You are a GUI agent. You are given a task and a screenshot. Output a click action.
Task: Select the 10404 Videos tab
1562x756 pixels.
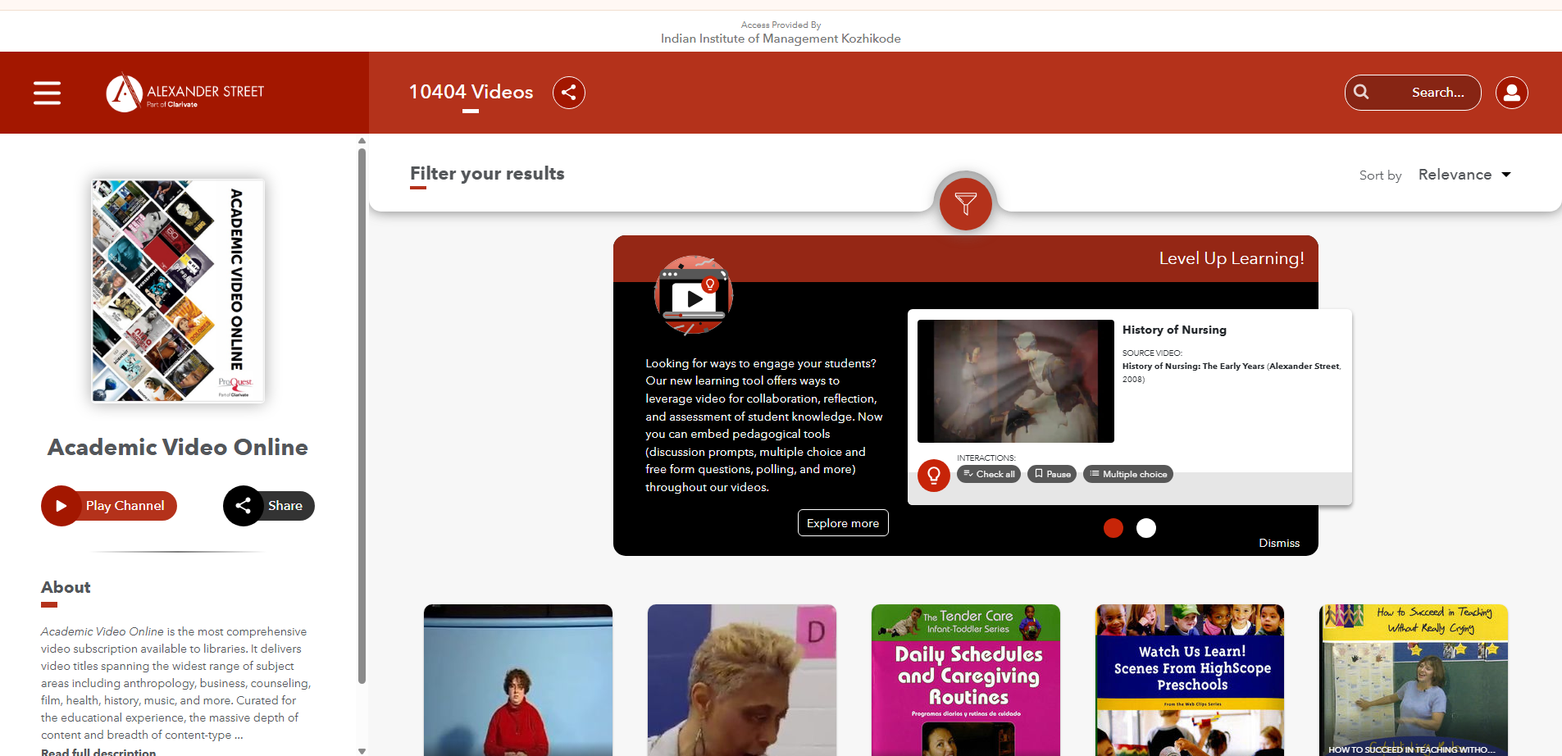[x=471, y=92]
